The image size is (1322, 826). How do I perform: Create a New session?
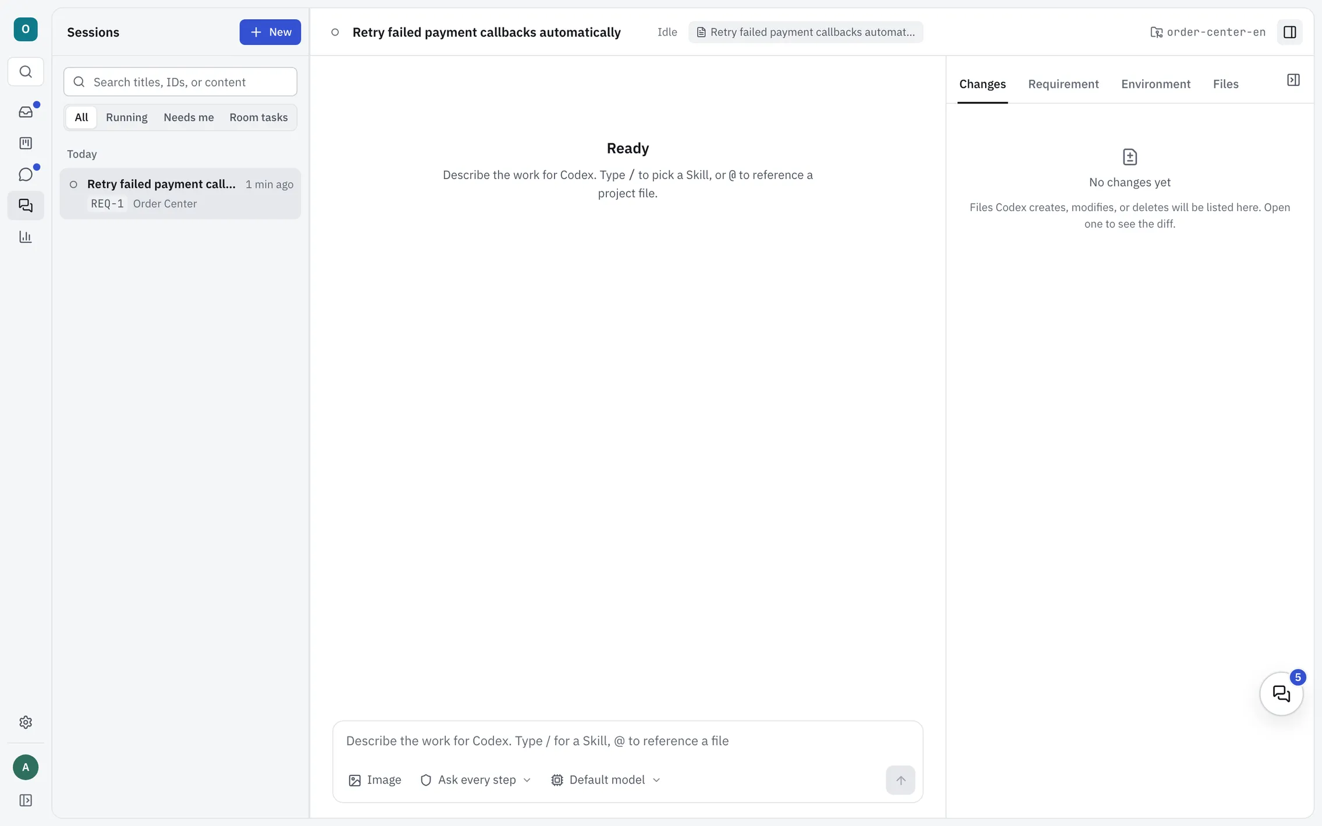click(x=270, y=32)
